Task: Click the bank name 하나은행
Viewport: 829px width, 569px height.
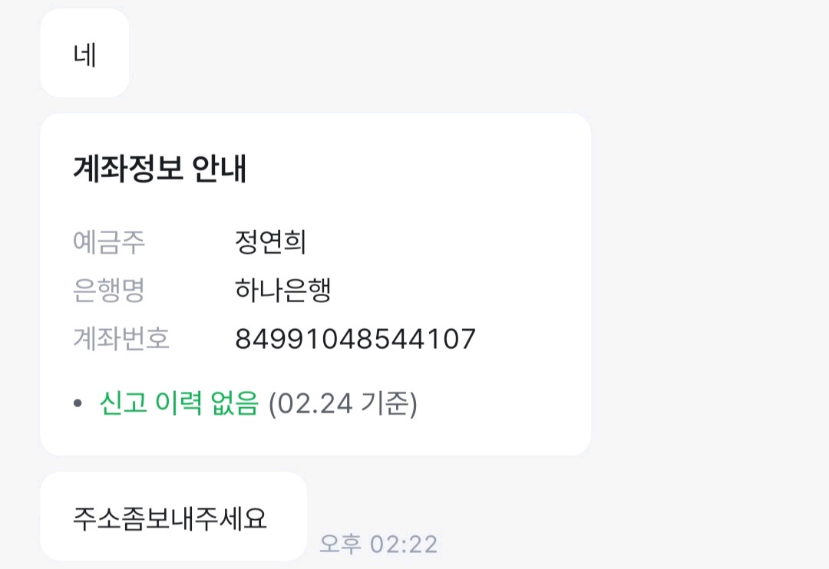Action: pos(282,291)
